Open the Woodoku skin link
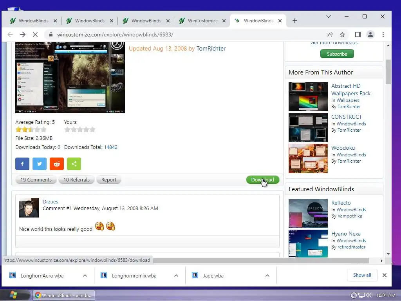 pos(343,148)
